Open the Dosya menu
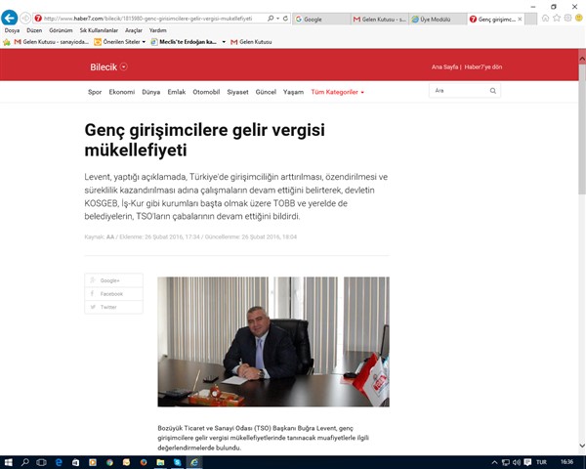 pos(12,30)
